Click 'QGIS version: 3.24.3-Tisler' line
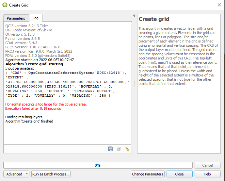The image size is (225, 181). [27, 26]
